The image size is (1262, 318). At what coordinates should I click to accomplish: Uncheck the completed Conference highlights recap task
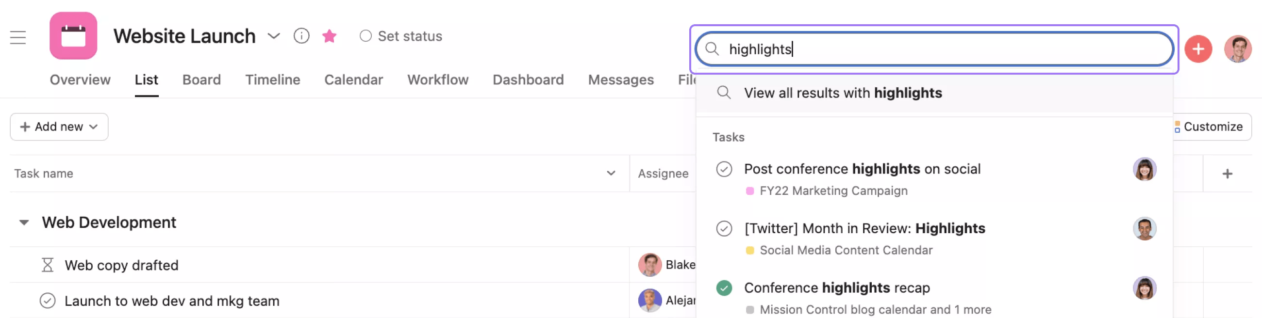(724, 288)
